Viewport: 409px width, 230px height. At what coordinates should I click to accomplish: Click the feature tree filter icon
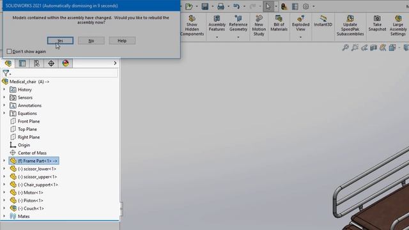[x=6, y=73]
